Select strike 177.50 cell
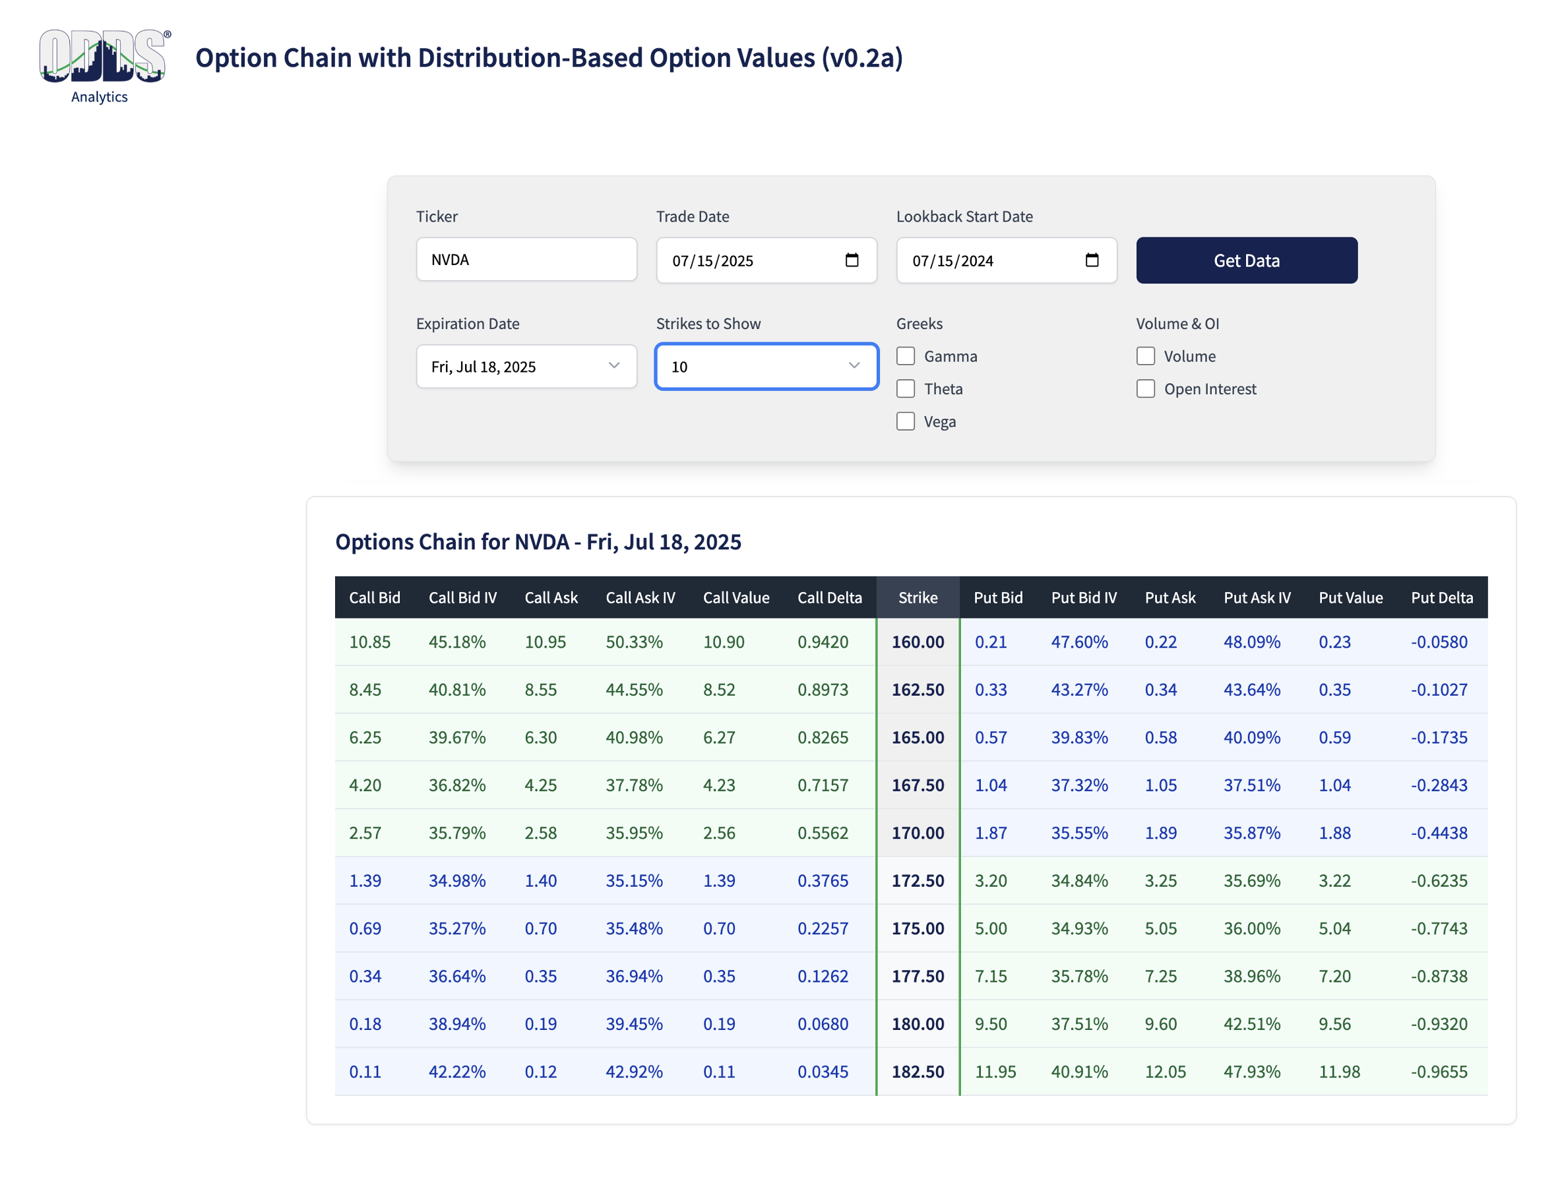This screenshot has width=1562, height=1179. click(918, 977)
